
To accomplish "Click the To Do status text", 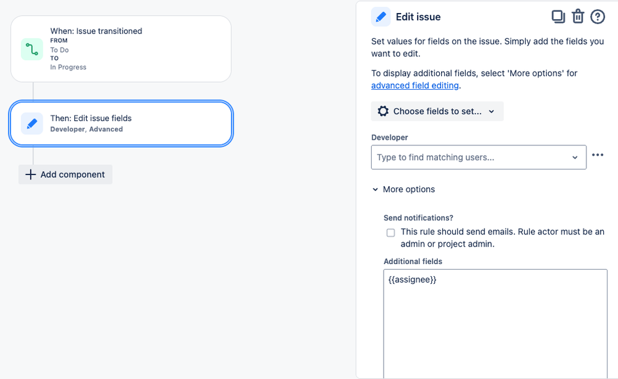I will [59, 50].
